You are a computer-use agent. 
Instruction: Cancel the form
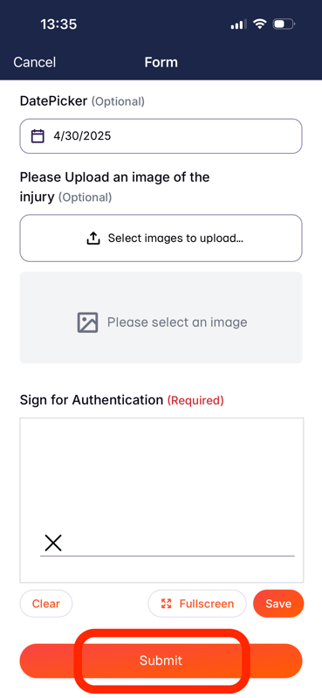click(x=35, y=62)
